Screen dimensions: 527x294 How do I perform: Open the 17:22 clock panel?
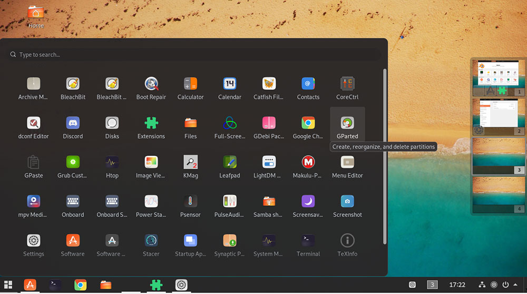pyautogui.click(x=457, y=285)
